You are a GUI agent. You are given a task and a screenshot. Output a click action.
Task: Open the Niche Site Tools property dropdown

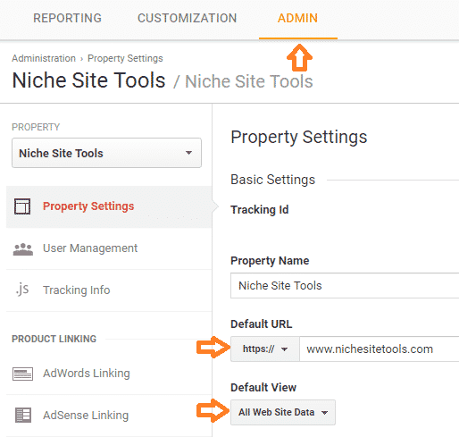pos(106,153)
